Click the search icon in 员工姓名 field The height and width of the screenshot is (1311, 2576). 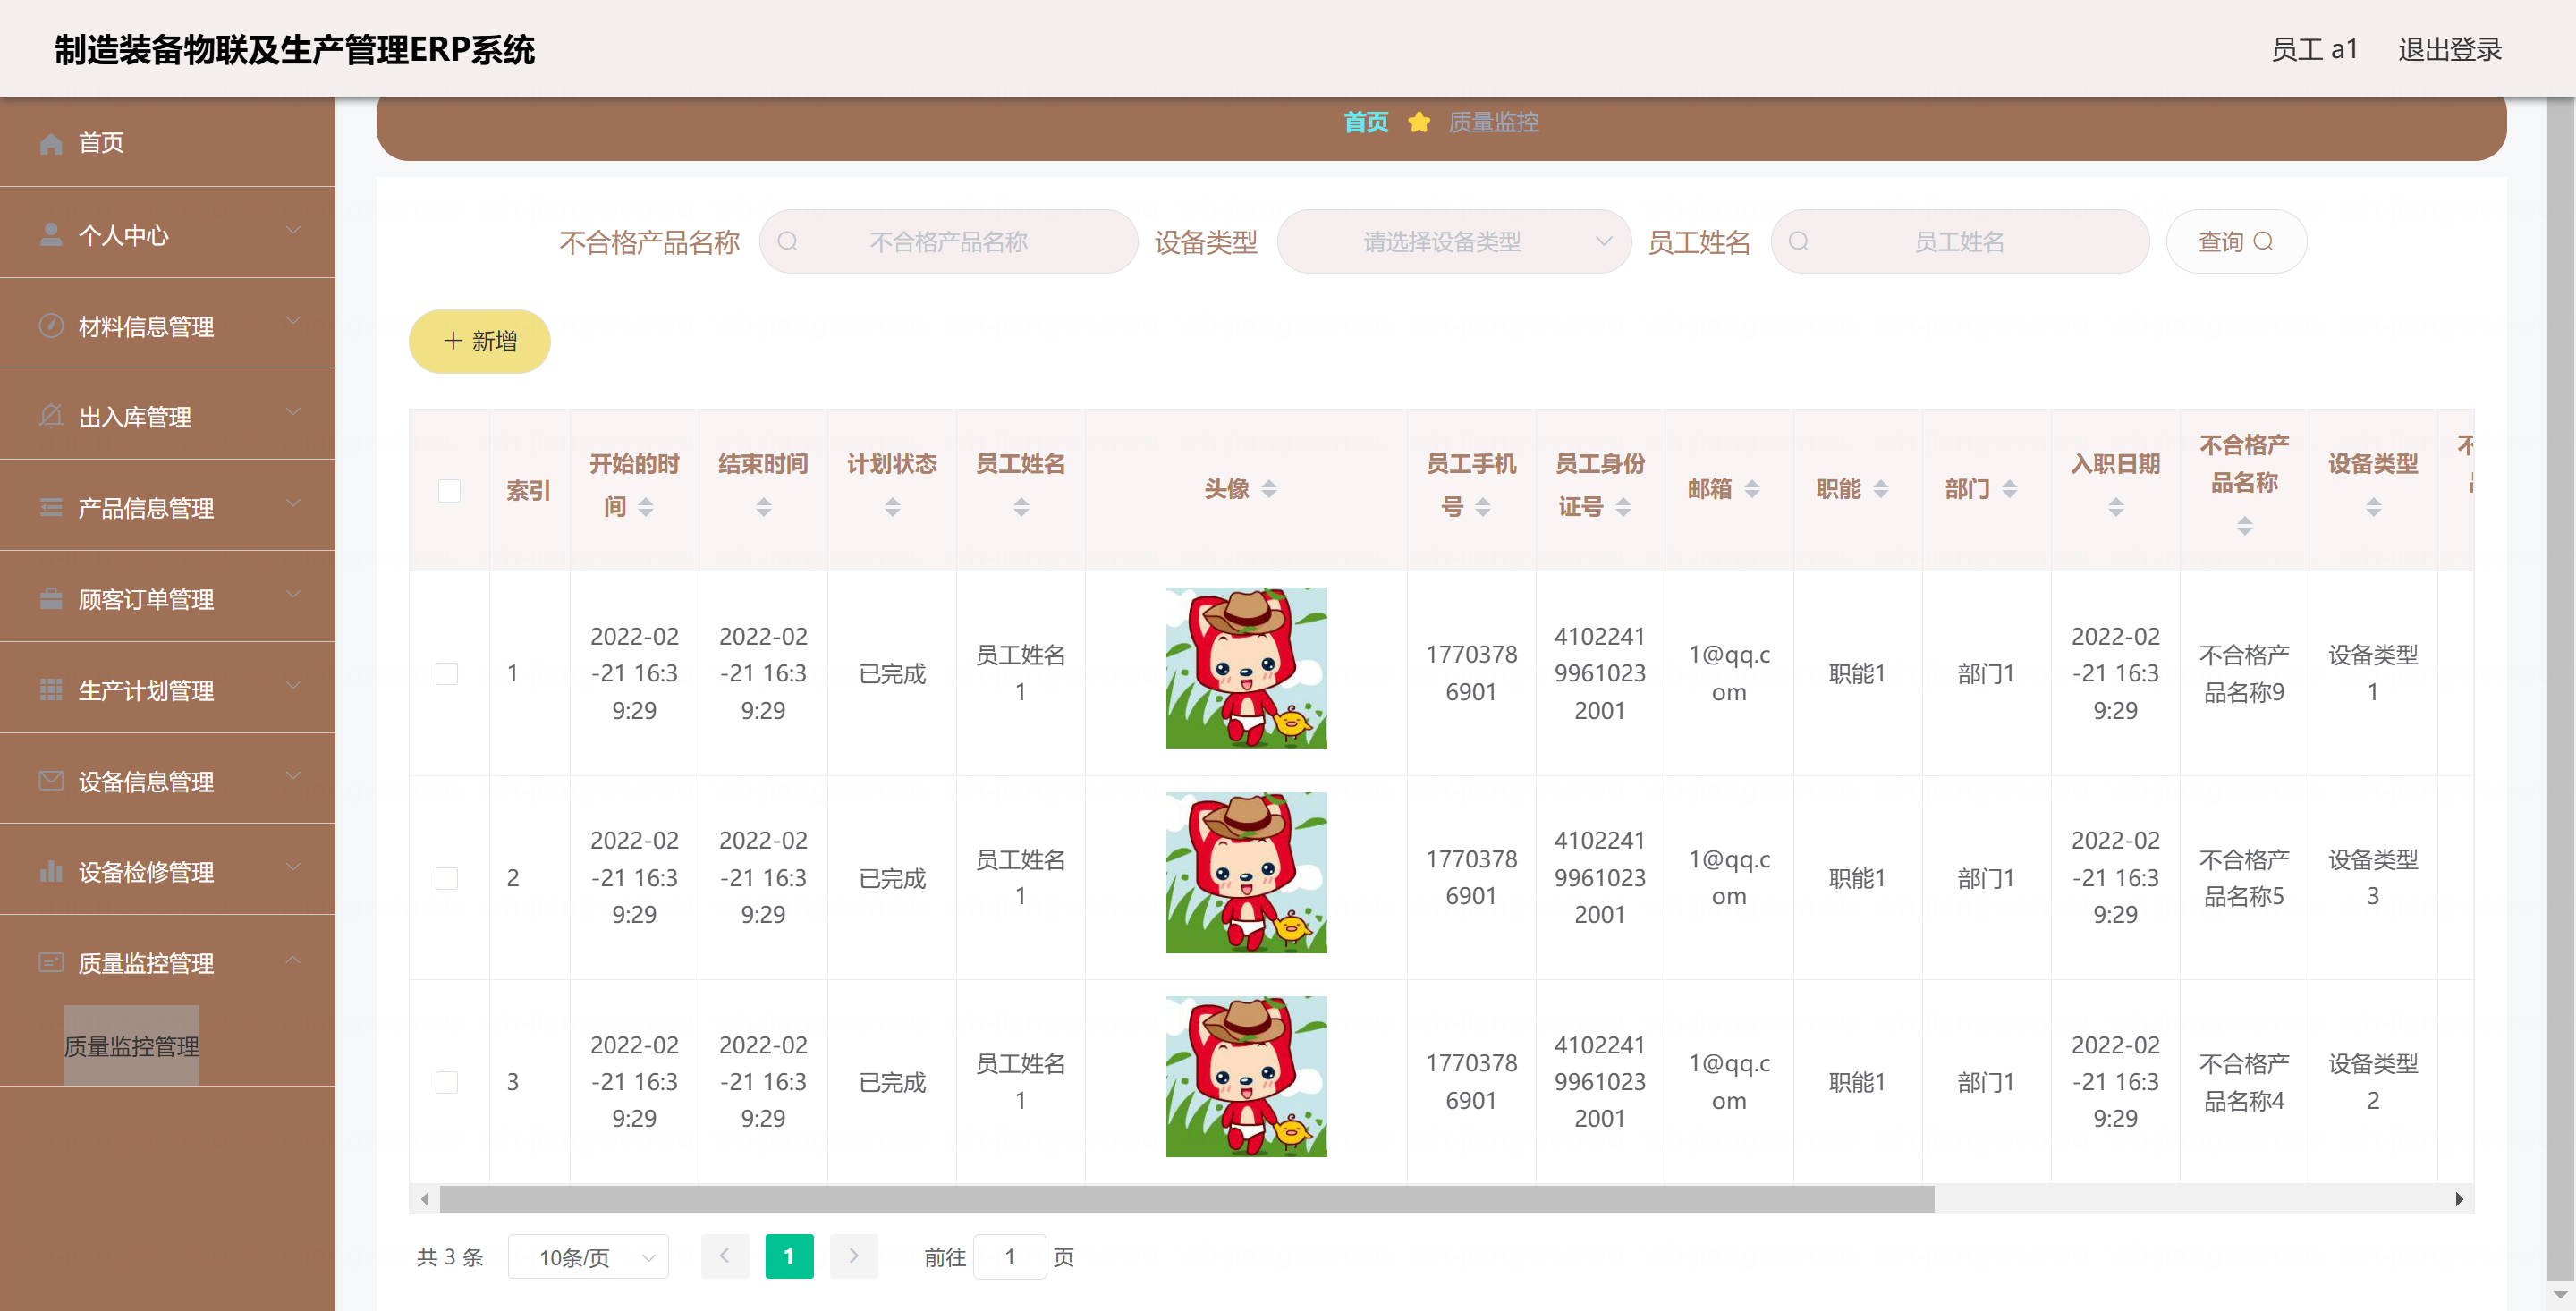pyautogui.click(x=1798, y=241)
